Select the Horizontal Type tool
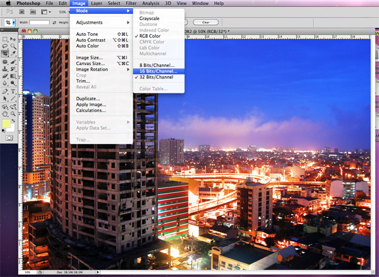 click(13, 91)
